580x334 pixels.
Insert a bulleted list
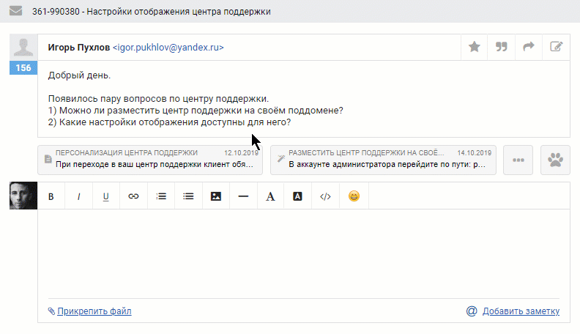(x=188, y=196)
